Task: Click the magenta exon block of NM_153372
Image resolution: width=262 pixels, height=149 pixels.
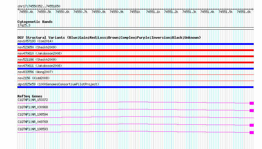Action: tap(252, 103)
